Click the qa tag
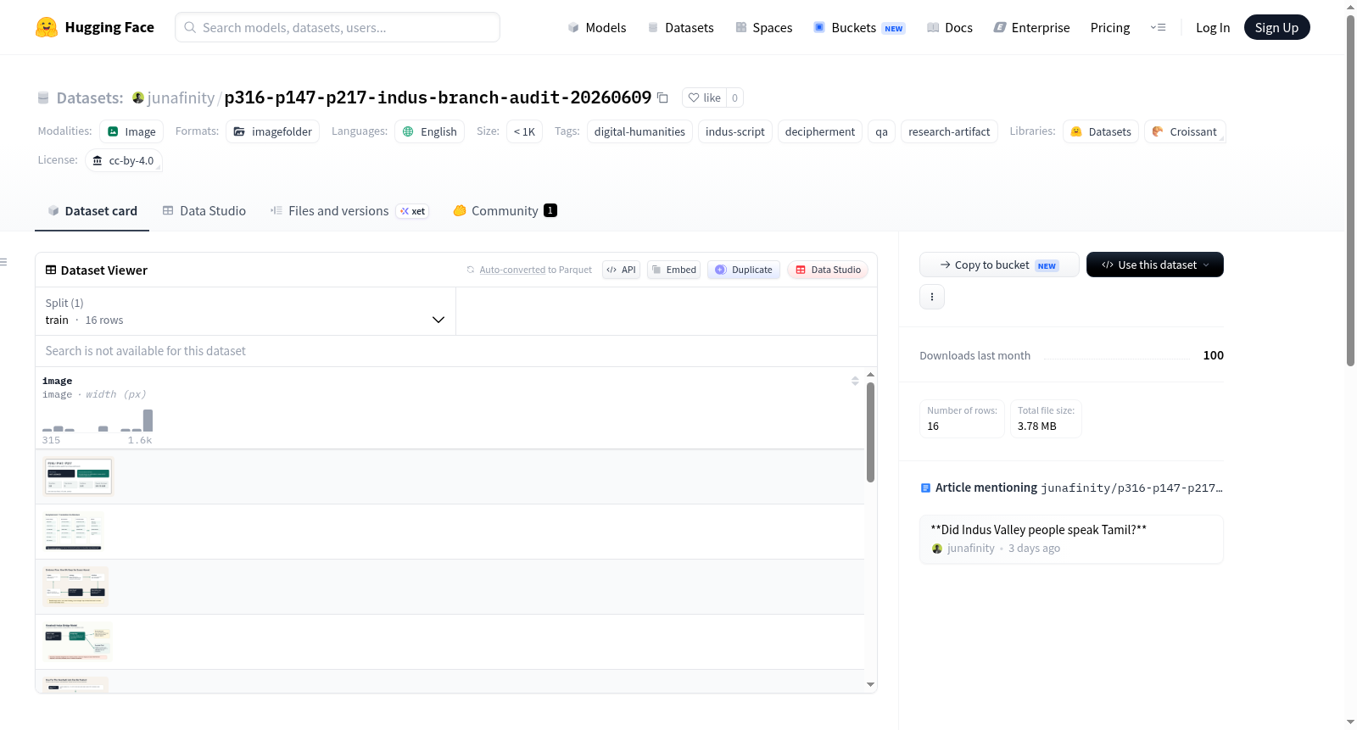Viewport: 1357px width, 730px height. [x=882, y=131]
